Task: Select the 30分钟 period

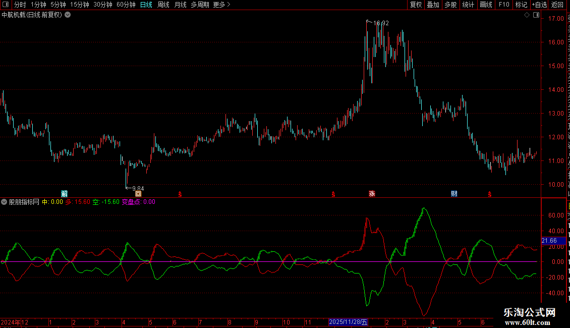Action: (103, 5)
